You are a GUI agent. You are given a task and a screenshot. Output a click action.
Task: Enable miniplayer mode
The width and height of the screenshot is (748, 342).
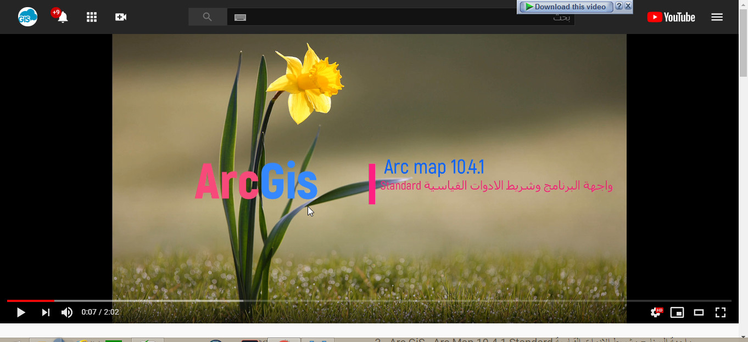(677, 312)
